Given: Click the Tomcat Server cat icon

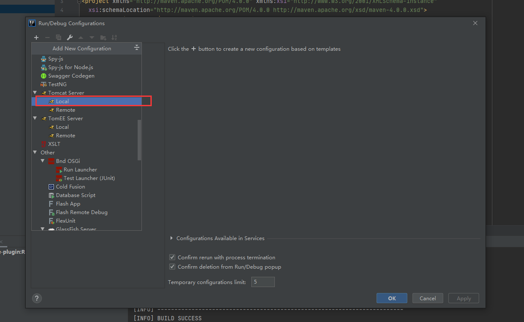Looking at the screenshot, I should click(x=44, y=93).
